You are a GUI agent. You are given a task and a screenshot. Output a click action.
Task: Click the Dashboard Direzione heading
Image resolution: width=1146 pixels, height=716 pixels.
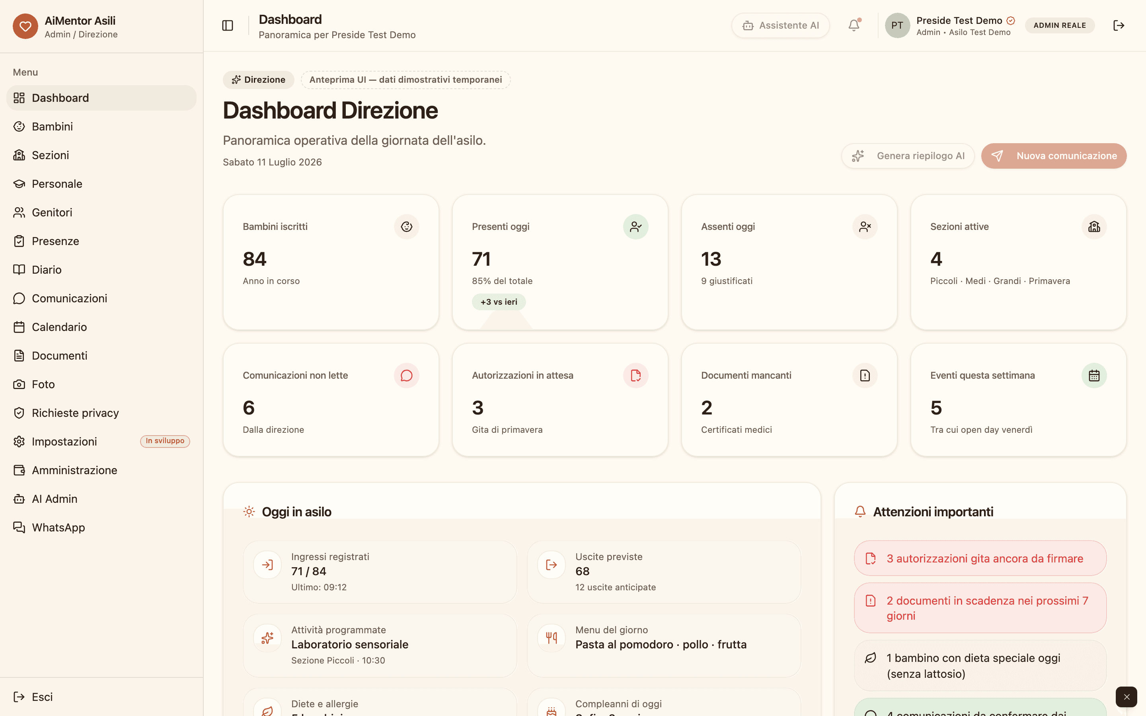point(330,110)
